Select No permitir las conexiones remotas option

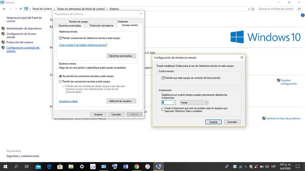[x=60, y=76]
